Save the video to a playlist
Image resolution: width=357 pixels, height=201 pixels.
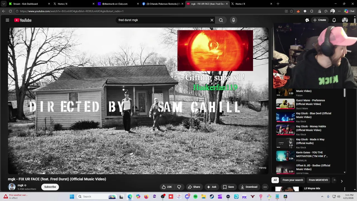coord(228,187)
